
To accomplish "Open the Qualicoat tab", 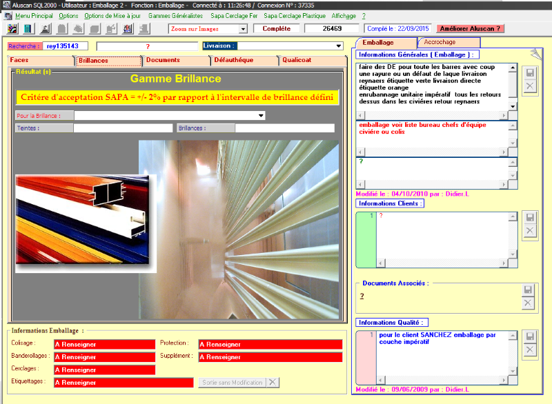I will 313,61.
